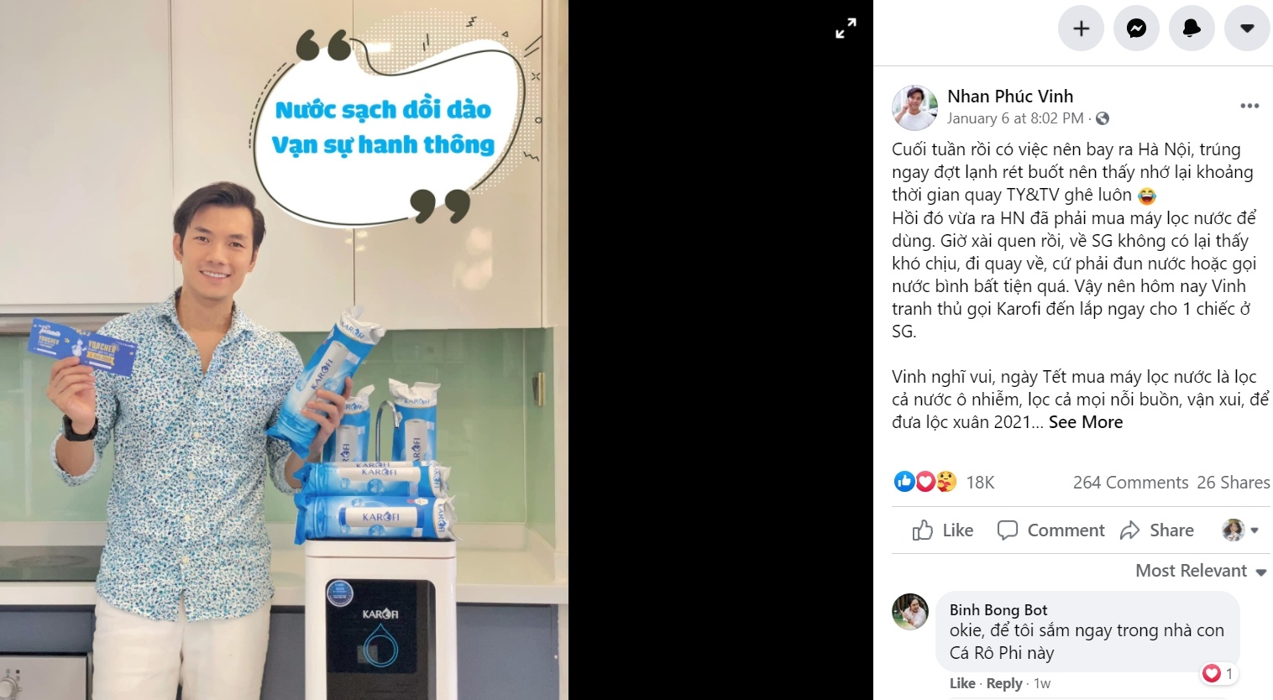Open Messenger chats icon
The width and height of the screenshot is (1273, 700).
(x=1136, y=29)
